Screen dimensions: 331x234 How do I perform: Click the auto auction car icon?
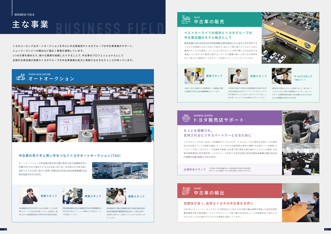(x=20, y=77)
